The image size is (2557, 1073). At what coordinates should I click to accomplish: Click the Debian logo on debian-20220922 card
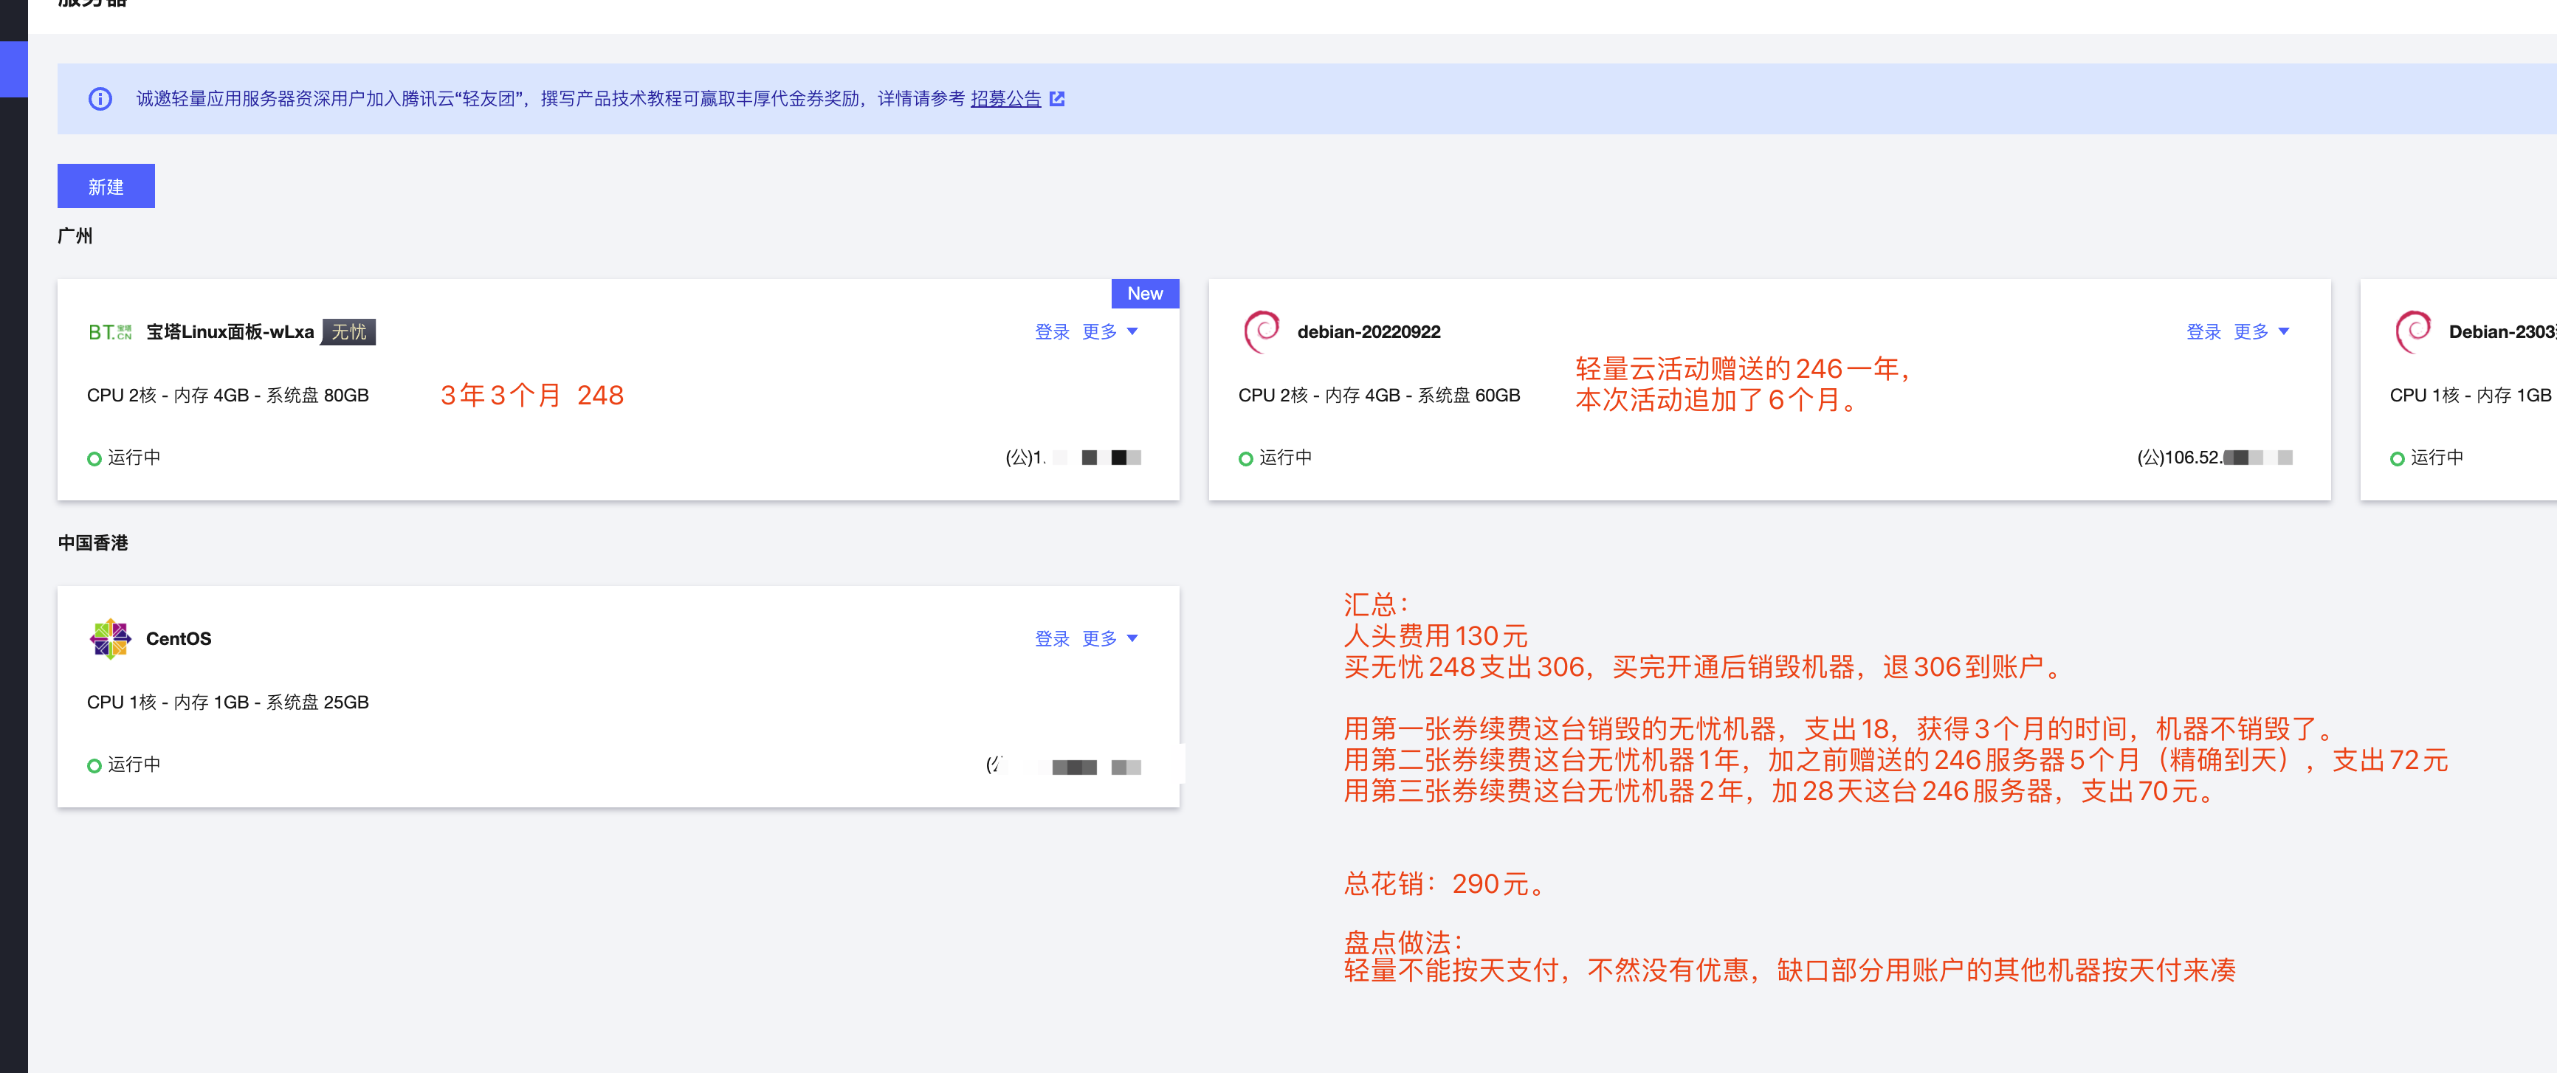click(1262, 331)
